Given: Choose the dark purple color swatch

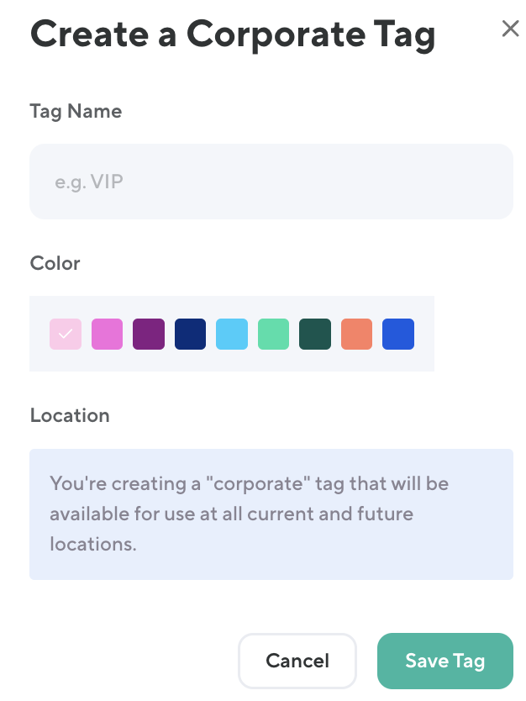Looking at the screenshot, I should point(149,334).
